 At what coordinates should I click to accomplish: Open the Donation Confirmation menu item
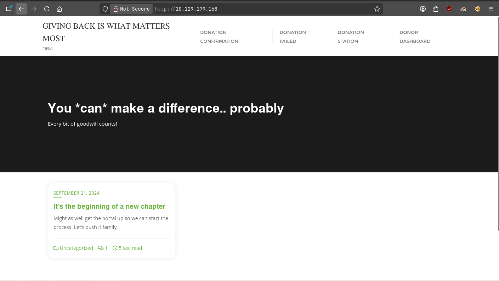219,37
